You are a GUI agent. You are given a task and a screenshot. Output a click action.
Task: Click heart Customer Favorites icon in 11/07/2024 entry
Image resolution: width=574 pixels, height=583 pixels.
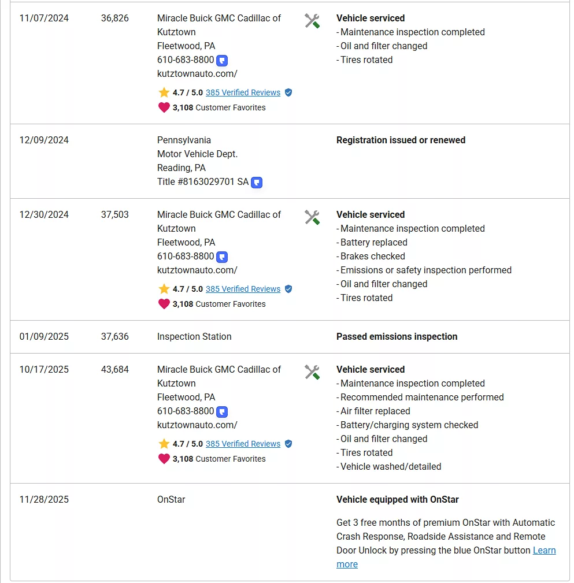[164, 107]
